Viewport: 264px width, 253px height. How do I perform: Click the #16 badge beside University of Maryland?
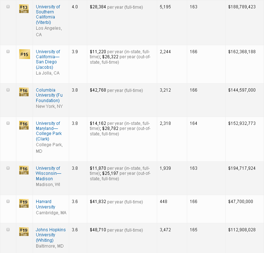[x=24, y=125]
